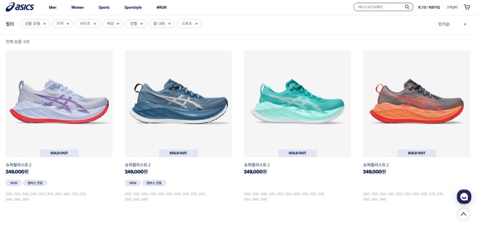Open the chat support bubble
Image resolution: width=477 pixels, height=225 pixels.
[x=464, y=197]
